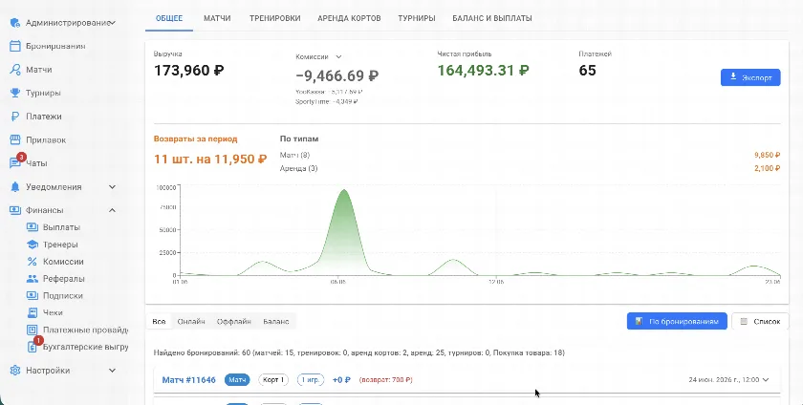803x405 pixels.
Task: Click the chart icon on По бронированиям
Action: [x=639, y=322]
